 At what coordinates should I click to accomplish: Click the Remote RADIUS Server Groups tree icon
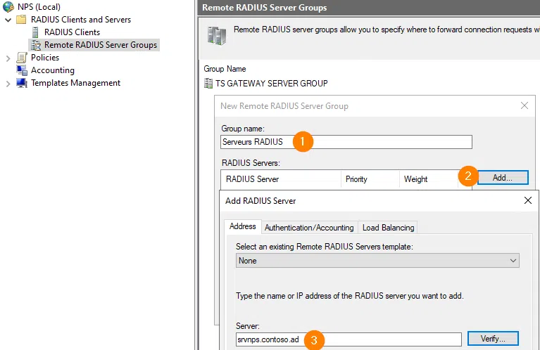coord(35,45)
